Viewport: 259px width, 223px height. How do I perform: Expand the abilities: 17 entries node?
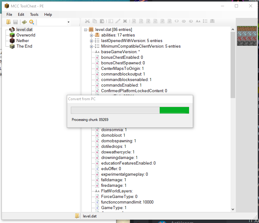[x=91, y=35]
